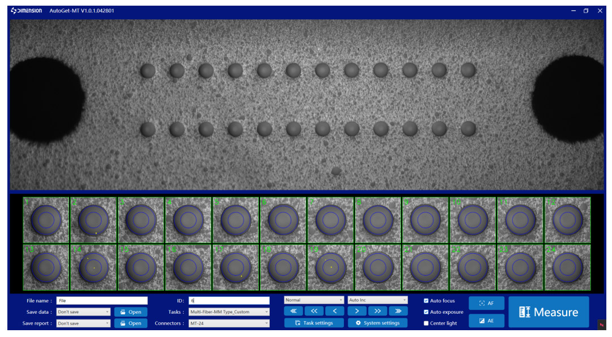The height and width of the screenshot is (337, 612).
Task: Close the AutoGet-MT window
Action: pyautogui.click(x=600, y=11)
